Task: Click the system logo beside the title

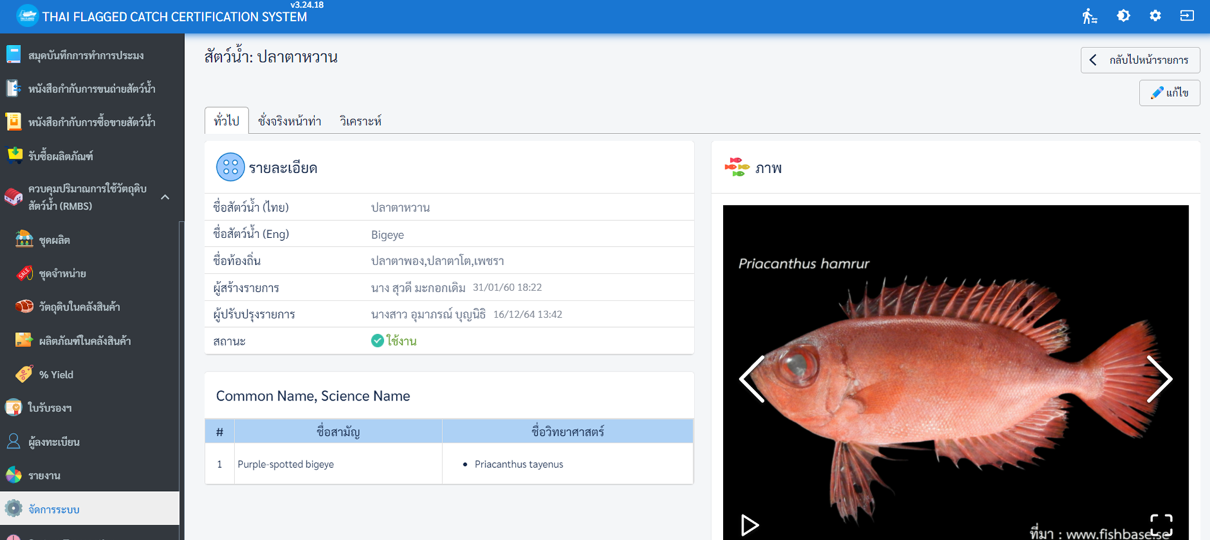Action: (x=27, y=16)
